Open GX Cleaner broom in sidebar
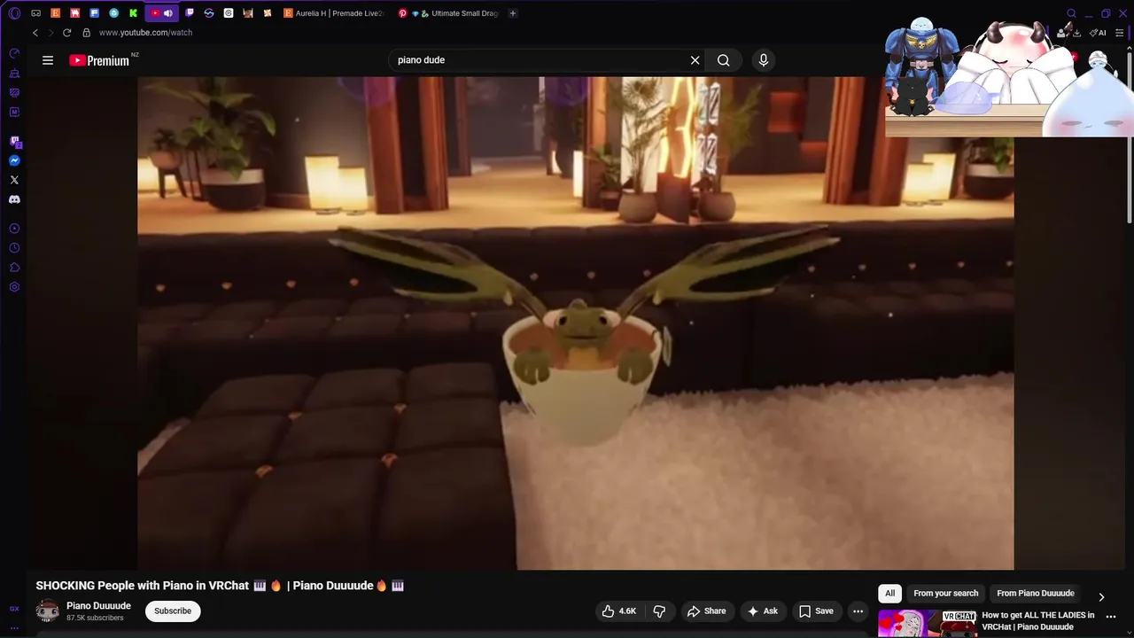 click(14, 73)
